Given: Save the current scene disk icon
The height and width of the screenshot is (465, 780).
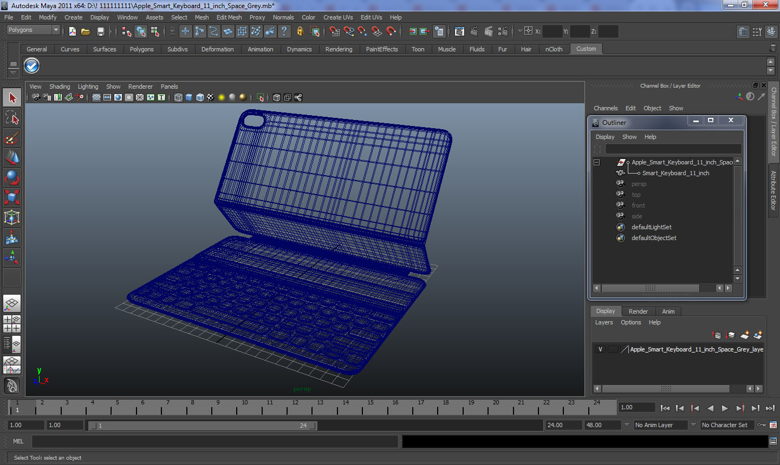Looking at the screenshot, I should tap(100, 31).
